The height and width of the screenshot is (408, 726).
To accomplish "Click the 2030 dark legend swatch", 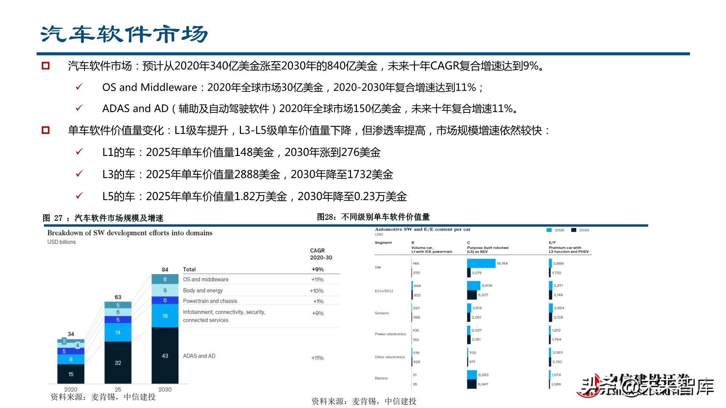I will coord(574,230).
